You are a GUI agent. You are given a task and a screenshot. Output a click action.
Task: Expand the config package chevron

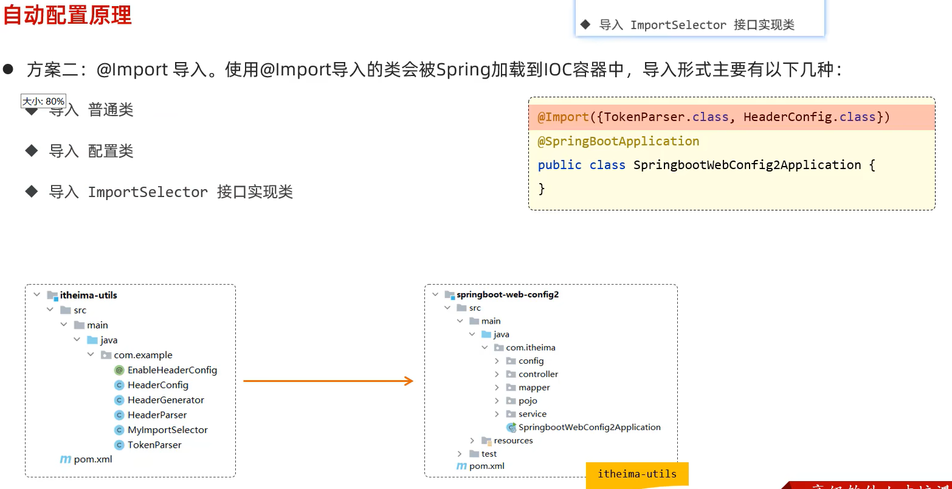coord(497,361)
